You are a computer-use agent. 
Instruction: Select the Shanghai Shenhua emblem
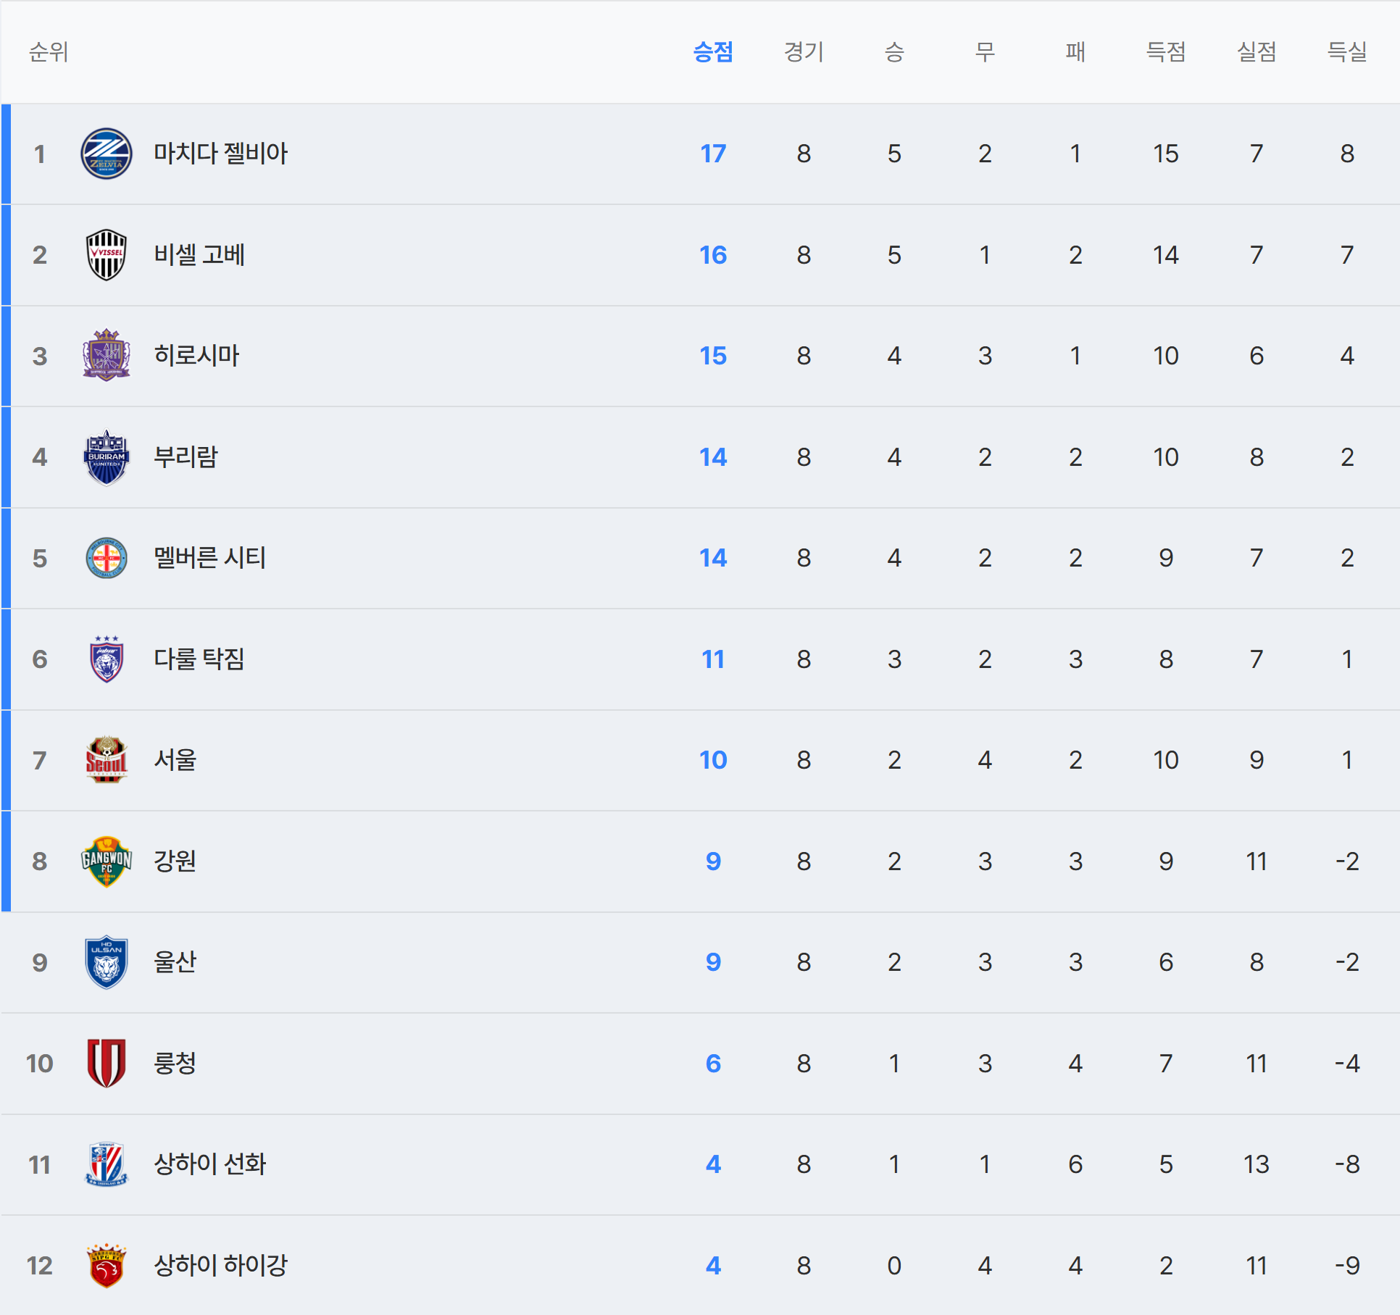pos(106,1164)
